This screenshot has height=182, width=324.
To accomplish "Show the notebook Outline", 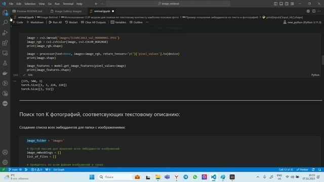I will (136, 22).
